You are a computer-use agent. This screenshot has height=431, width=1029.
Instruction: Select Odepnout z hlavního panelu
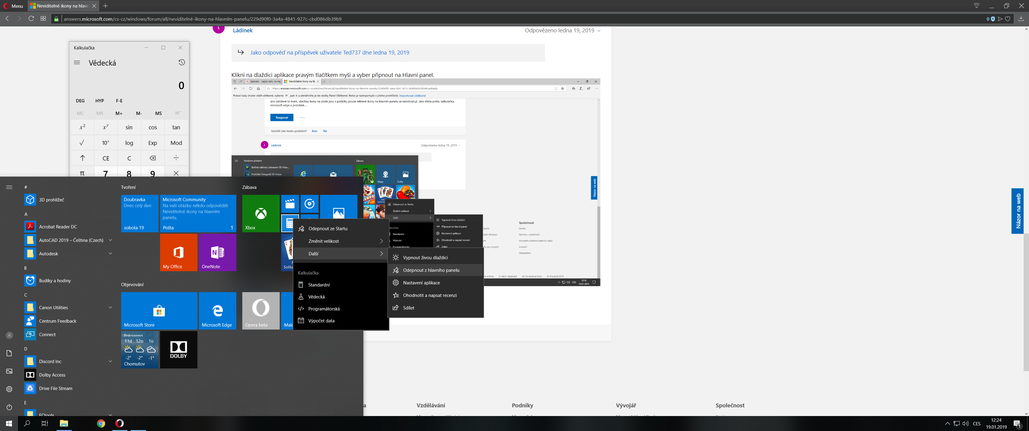click(431, 270)
